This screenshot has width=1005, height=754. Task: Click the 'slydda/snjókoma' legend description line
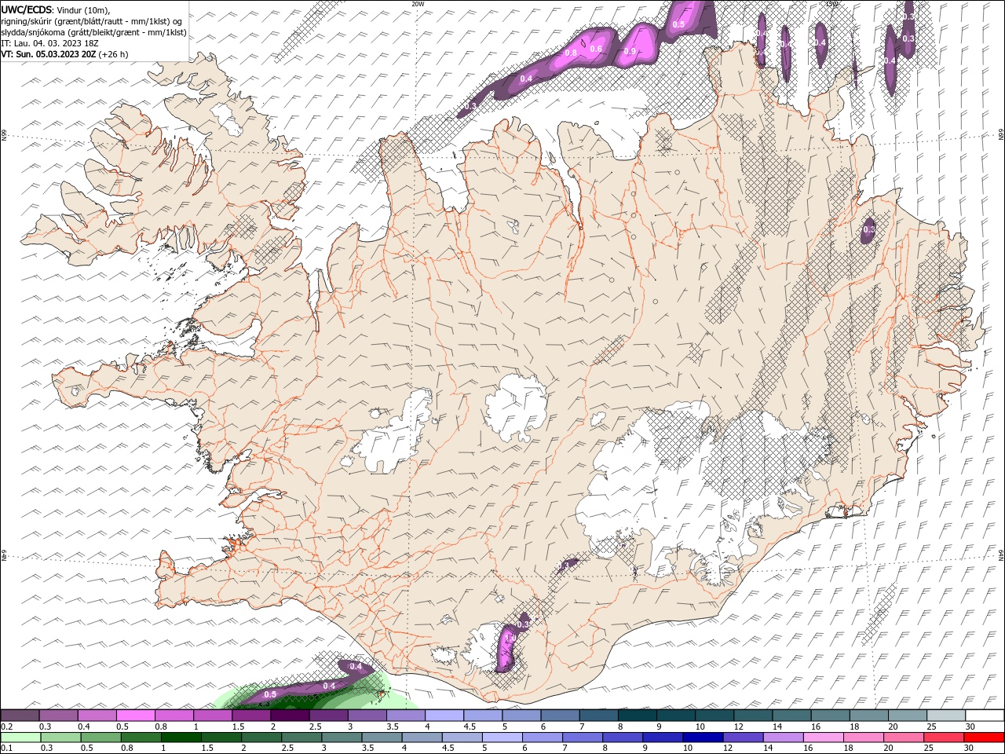coord(93,32)
